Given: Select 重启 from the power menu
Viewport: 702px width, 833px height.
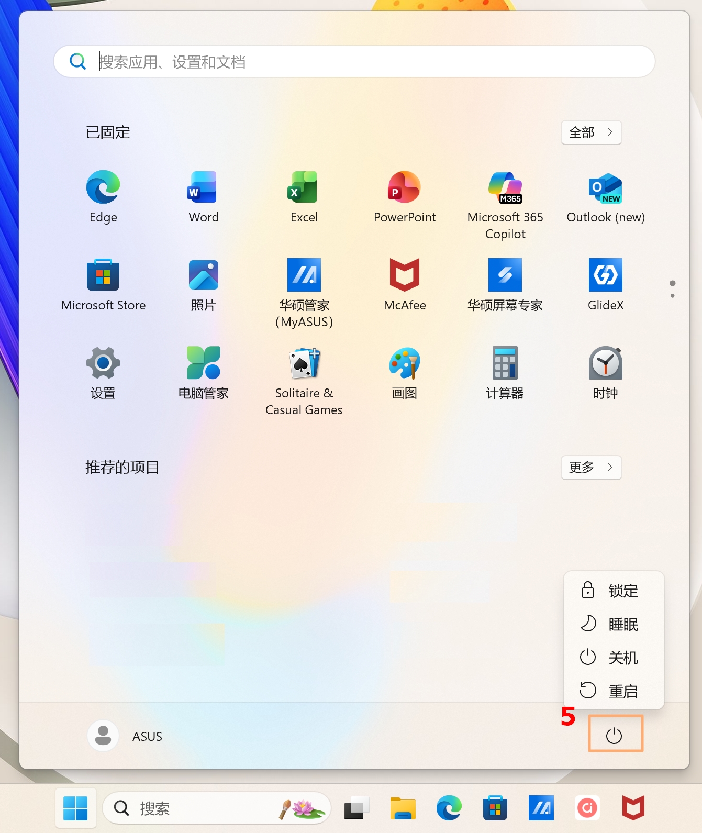Looking at the screenshot, I should [614, 691].
